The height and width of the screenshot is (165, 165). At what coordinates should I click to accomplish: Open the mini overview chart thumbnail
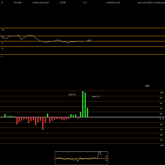click(x=82, y=158)
